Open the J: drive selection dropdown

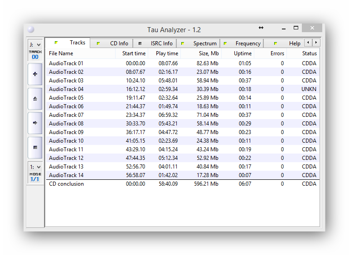pyautogui.click(x=35, y=44)
